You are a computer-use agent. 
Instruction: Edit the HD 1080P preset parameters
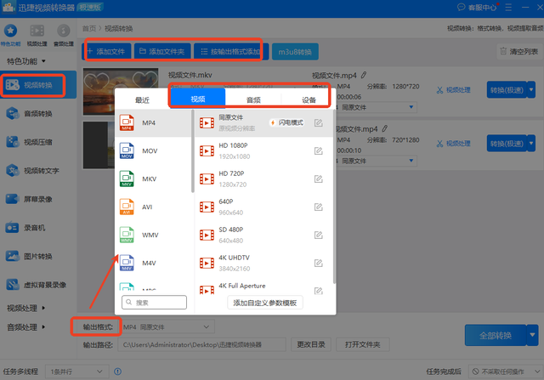[319, 151]
